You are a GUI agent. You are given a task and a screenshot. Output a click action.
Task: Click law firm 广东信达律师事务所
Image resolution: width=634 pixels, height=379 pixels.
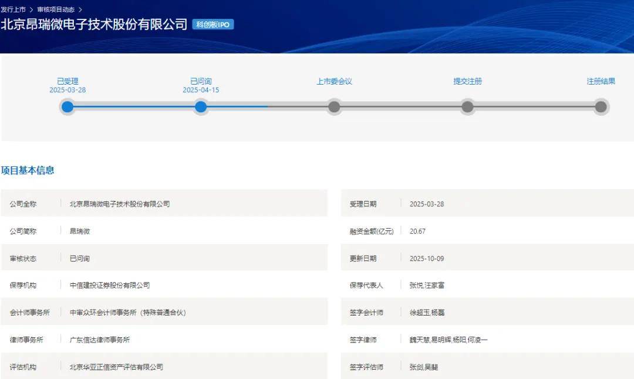[100, 340]
